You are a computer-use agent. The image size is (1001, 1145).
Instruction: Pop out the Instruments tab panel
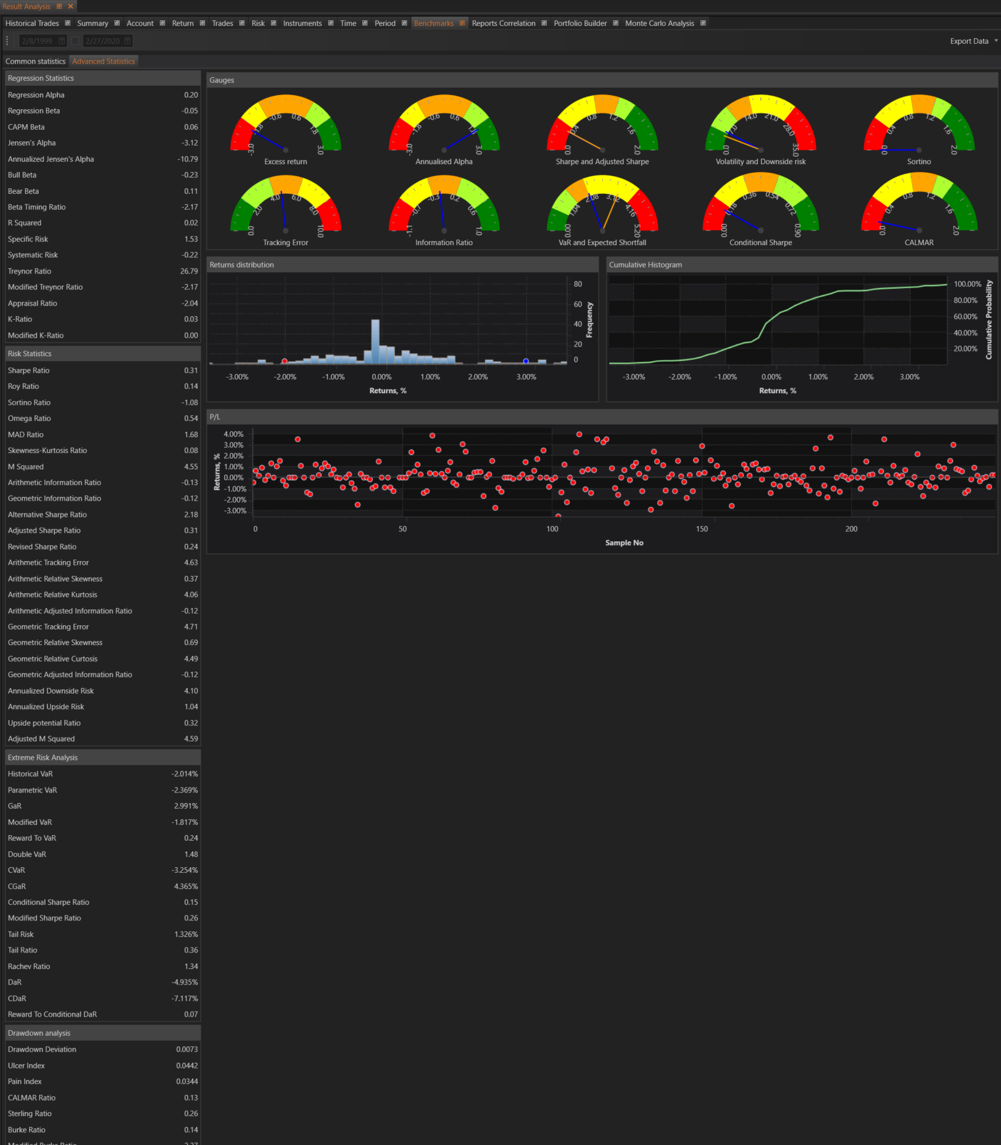(x=331, y=23)
